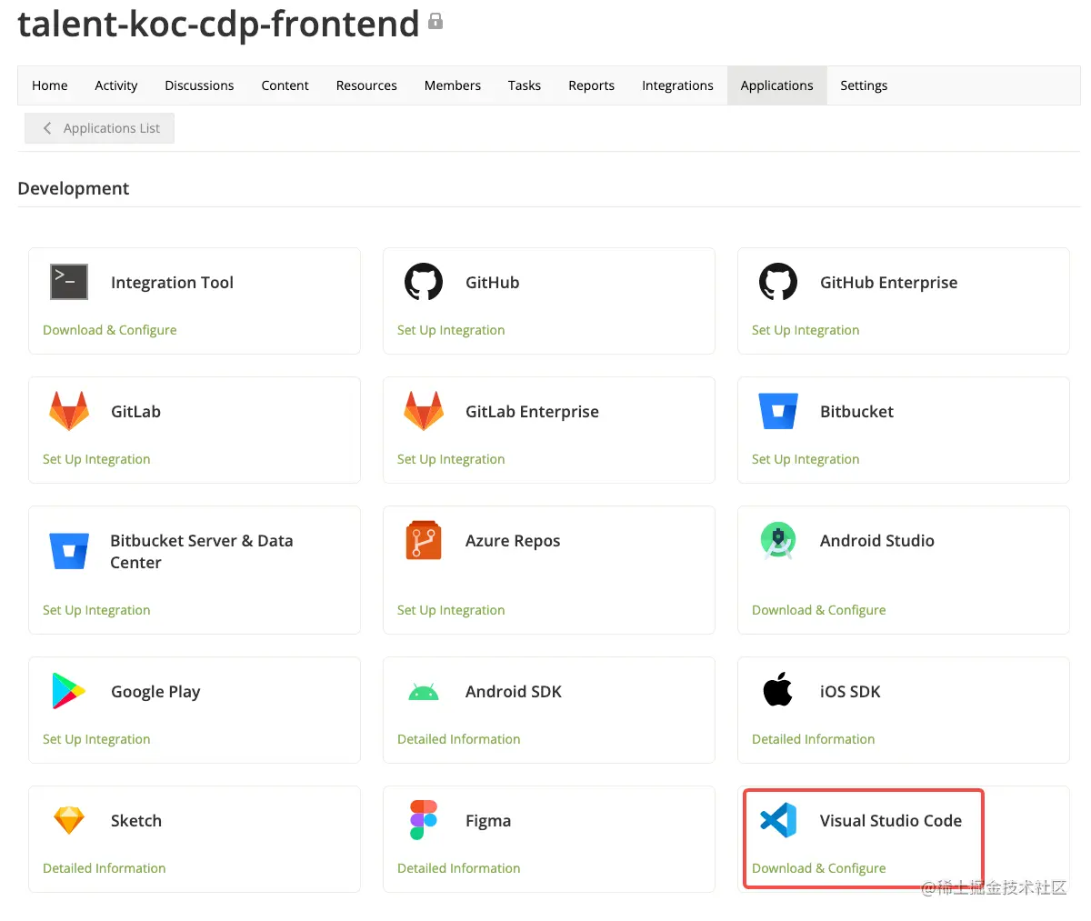Open the Integrations tab
This screenshot has height=921, width=1091.
click(677, 85)
